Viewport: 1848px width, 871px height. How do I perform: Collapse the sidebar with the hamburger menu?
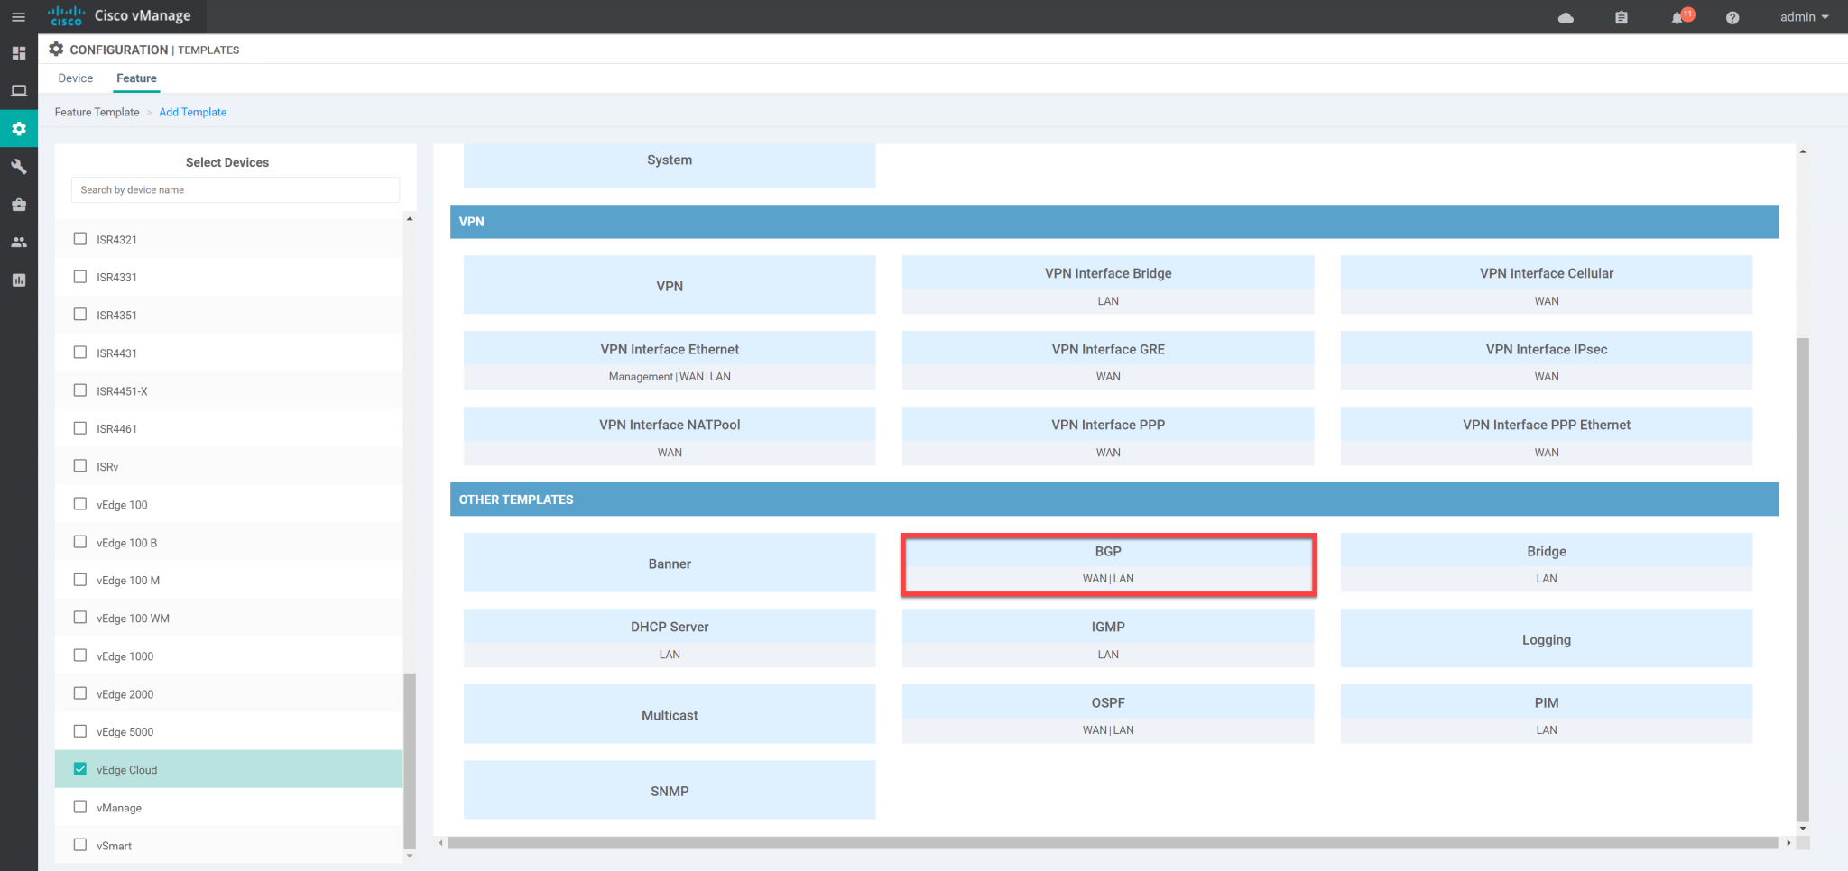pyautogui.click(x=19, y=16)
